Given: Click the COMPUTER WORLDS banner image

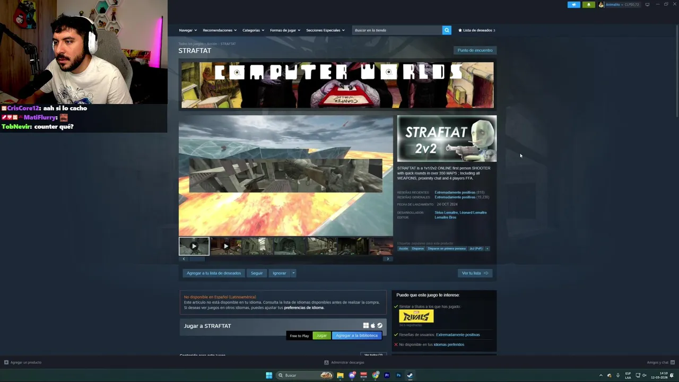Looking at the screenshot, I should coord(337,85).
